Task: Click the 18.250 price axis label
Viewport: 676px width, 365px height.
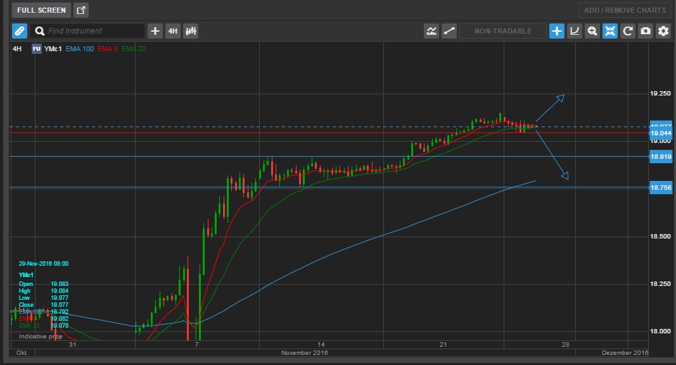Action: pyautogui.click(x=661, y=283)
